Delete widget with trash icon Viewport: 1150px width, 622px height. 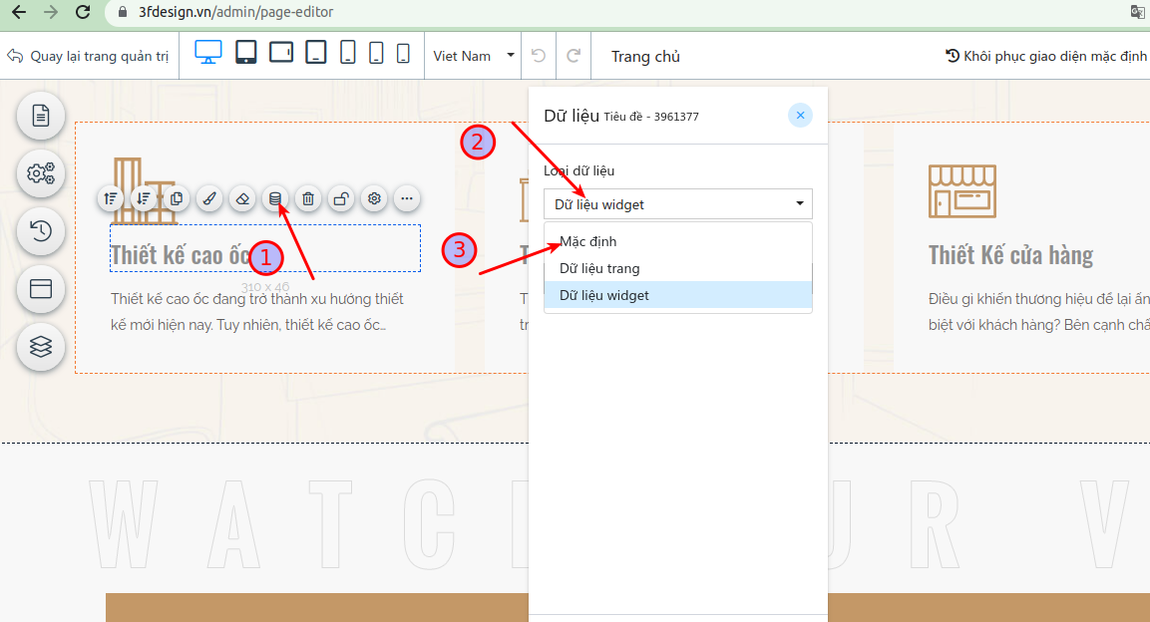pos(308,198)
